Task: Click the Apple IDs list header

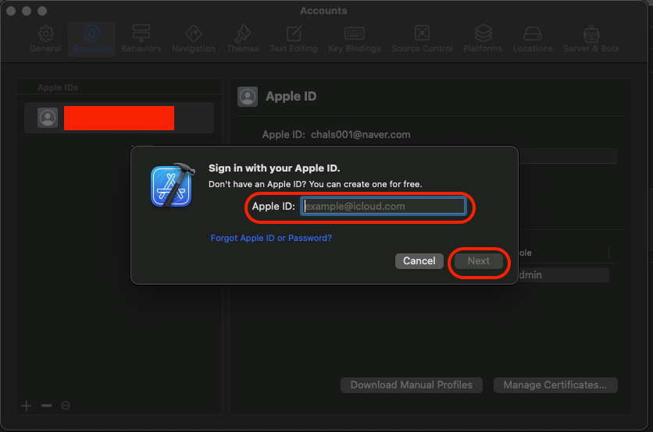Action: (58, 87)
